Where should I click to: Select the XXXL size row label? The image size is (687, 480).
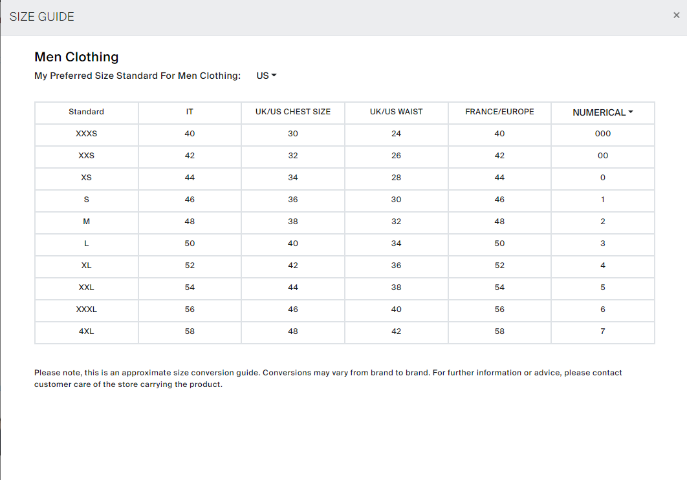point(86,309)
